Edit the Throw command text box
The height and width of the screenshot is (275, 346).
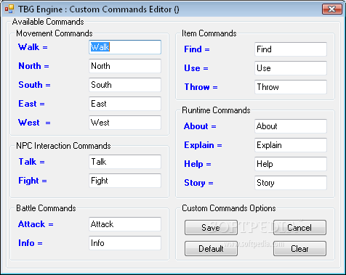pos(291,87)
